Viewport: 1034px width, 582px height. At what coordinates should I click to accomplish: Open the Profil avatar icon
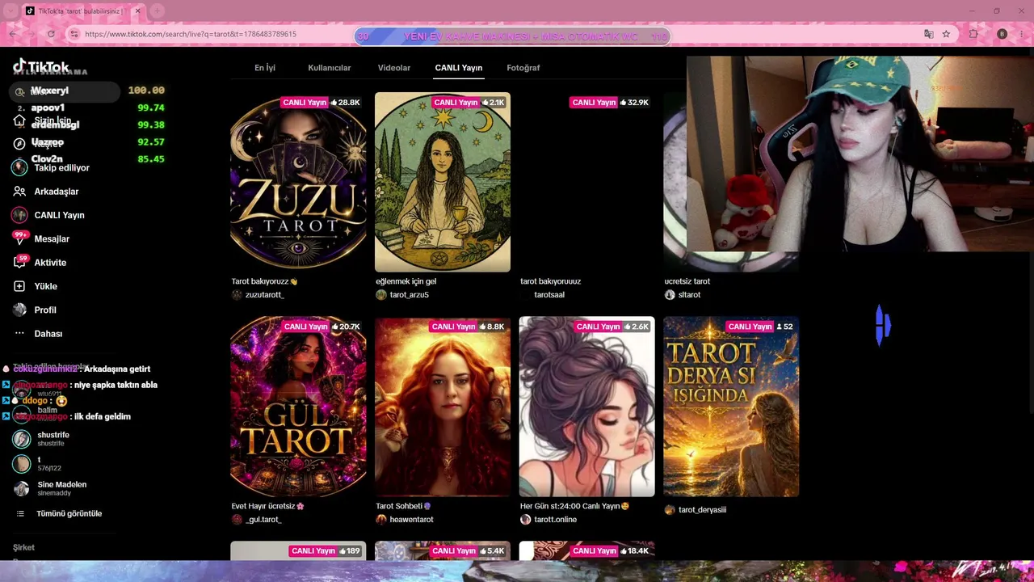coord(19,310)
